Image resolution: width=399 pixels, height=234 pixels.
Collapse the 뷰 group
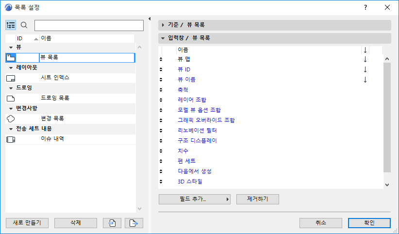[11, 48]
